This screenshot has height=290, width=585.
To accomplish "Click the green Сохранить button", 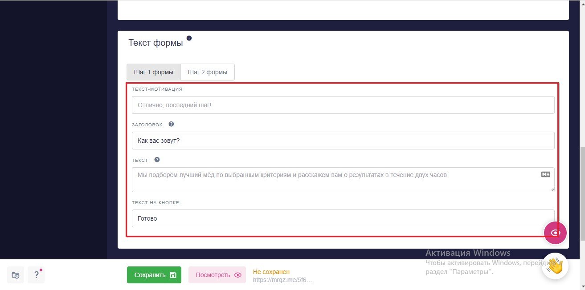I will tap(154, 275).
